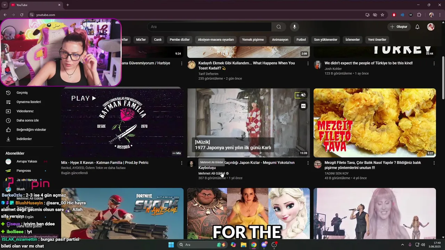Close the YouTube browser tab
The height and width of the screenshot is (250, 445).
[x=59, y=5]
